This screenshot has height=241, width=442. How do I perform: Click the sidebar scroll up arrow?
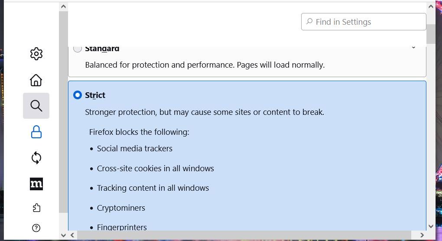tap(64, 7)
